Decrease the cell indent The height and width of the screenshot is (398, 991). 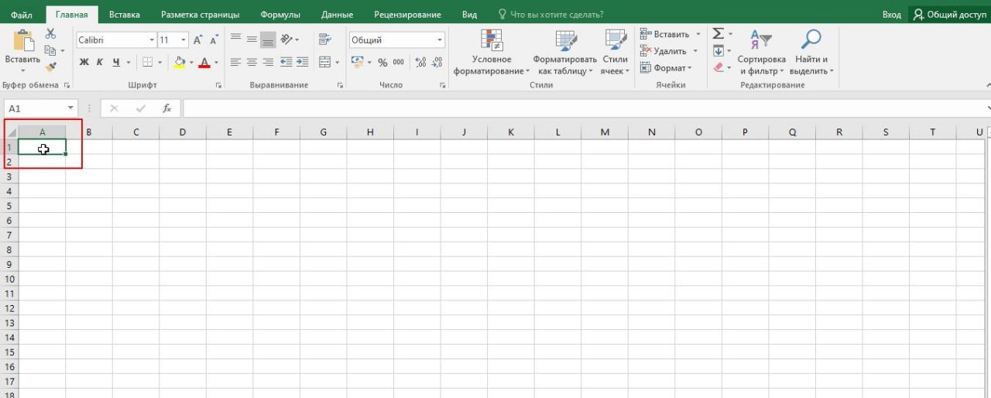click(x=286, y=62)
